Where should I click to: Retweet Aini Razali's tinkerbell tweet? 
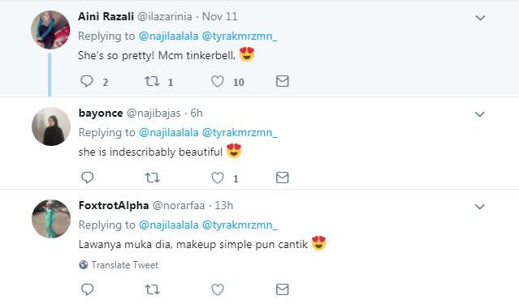coord(152,81)
